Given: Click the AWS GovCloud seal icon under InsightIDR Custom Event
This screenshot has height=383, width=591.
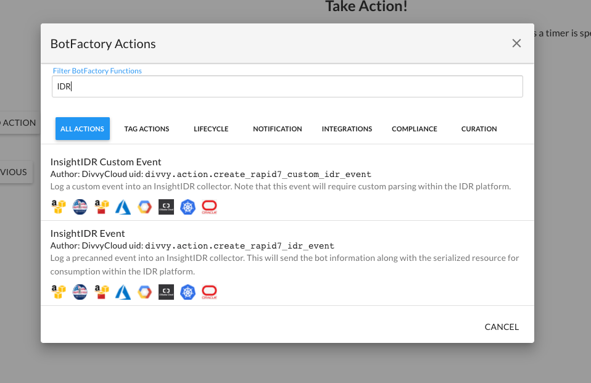Looking at the screenshot, I should [x=80, y=207].
